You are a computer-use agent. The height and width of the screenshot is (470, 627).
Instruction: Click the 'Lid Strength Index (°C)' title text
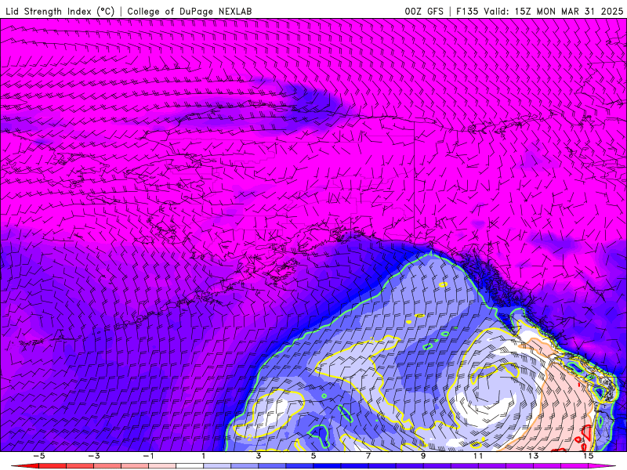(60, 11)
